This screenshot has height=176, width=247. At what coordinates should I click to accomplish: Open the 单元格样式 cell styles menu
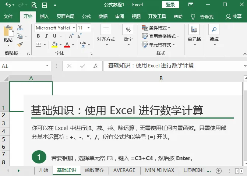point(158,45)
